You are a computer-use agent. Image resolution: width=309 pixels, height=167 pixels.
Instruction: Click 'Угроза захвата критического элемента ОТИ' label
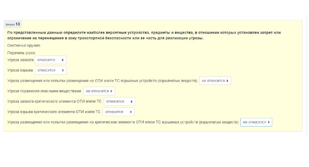pos(54,102)
